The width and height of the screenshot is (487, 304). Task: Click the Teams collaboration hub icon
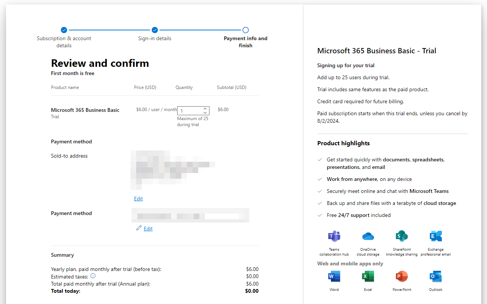click(334, 236)
